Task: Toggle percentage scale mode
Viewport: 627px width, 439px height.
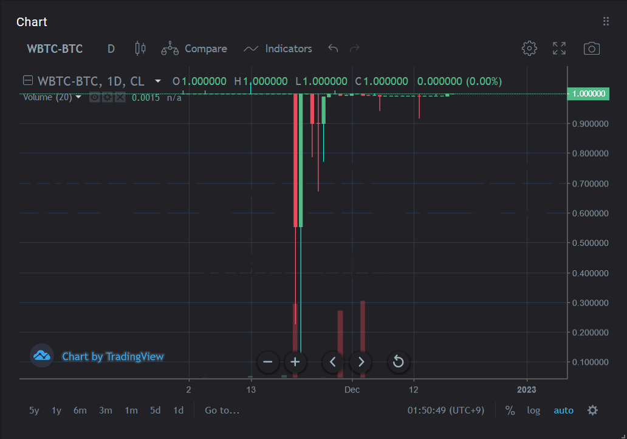Action: pyautogui.click(x=510, y=410)
